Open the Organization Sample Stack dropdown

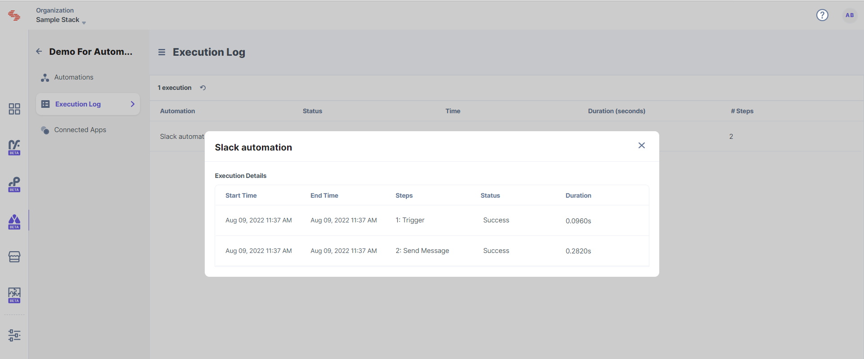[61, 15]
